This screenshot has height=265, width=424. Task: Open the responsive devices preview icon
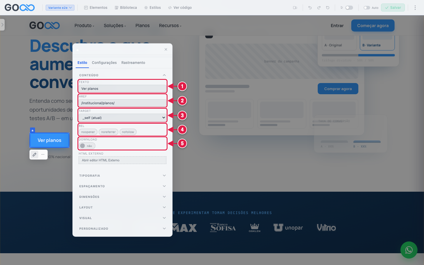click(x=295, y=8)
